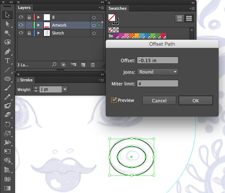225x193 pixels.
Task: Select the Gradient tool
Action: pos(7,188)
